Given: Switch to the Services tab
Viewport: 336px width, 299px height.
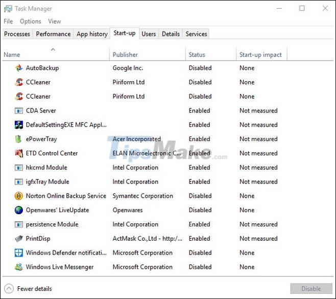Looking at the screenshot, I should [196, 34].
